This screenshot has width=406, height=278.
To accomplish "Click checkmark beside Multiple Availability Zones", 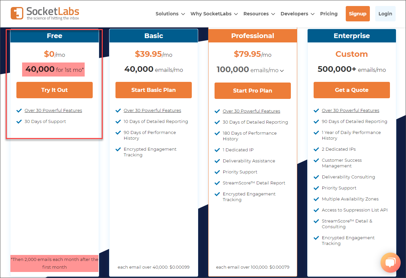I will coord(316,199).
